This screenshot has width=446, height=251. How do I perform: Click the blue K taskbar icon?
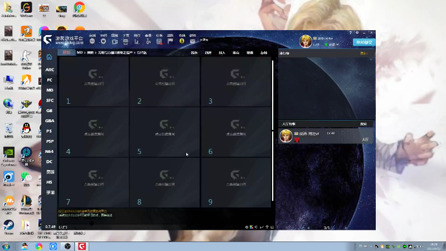[x=53, y=246]
